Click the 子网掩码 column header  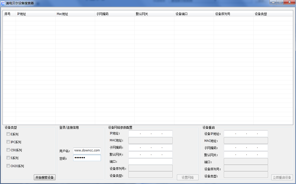click(x=115, y=14)
